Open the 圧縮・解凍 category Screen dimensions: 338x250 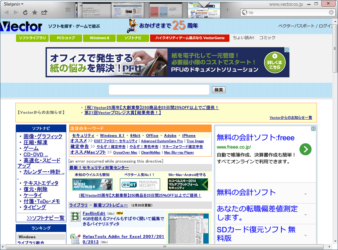36,142
